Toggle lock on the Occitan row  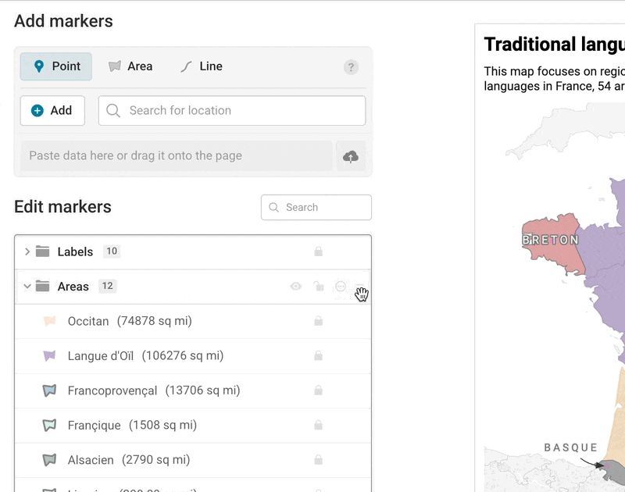point(318,321)
